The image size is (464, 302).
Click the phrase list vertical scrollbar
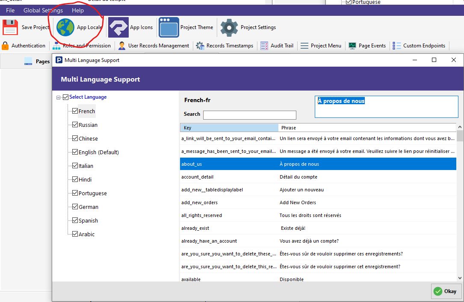(460, 205)
